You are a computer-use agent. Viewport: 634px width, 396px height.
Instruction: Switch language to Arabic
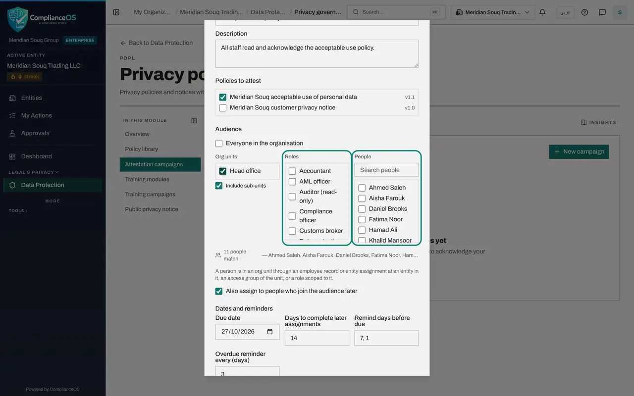[565, 12]
